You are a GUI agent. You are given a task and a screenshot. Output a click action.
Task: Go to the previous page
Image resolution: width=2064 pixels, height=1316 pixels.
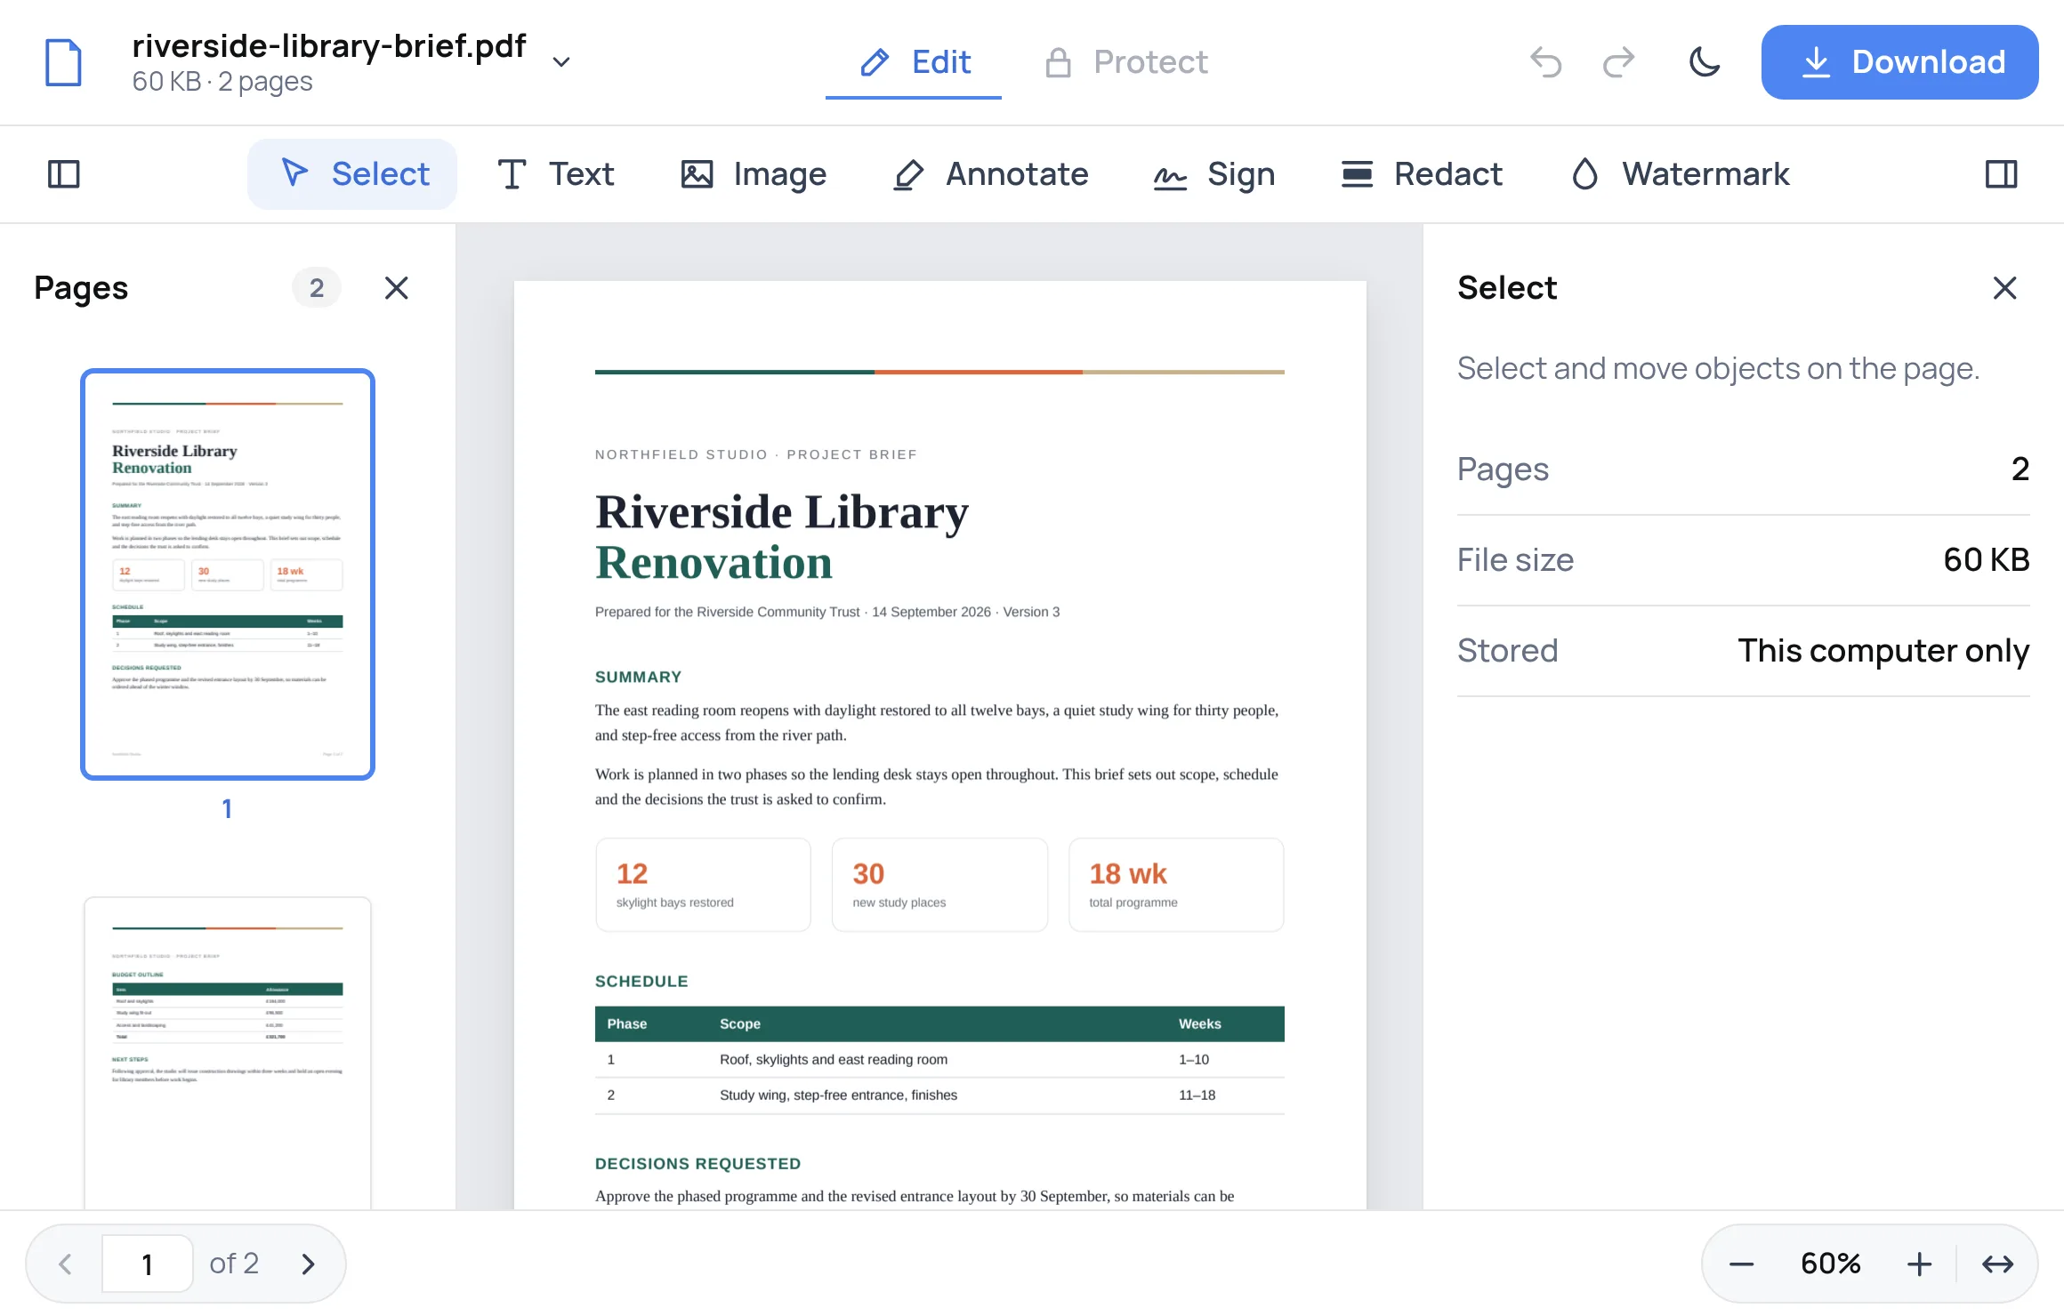point(65,1264)
